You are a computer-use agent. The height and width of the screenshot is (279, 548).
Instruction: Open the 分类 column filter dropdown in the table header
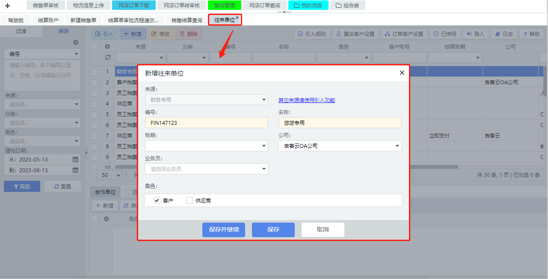(187, 58)
